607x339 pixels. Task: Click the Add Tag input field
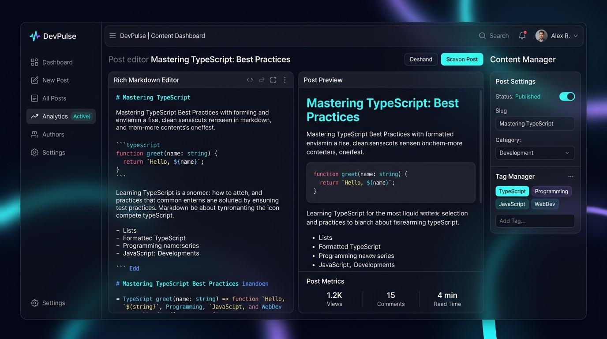pyautogui.click(x=535, y=221)
